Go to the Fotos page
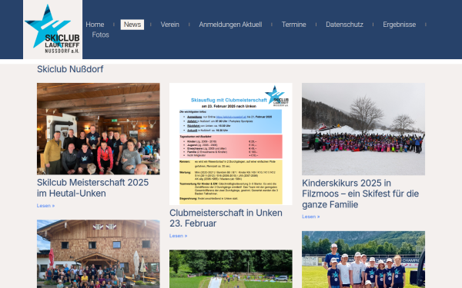Screen dimensions: 462x288 tap(100, 35)
